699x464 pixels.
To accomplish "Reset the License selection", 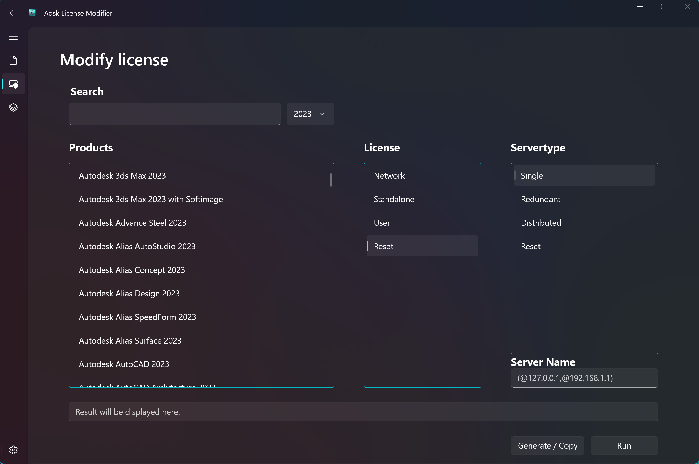I will pos(383,245).
